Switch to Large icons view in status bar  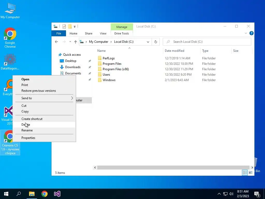pos(251,172)
